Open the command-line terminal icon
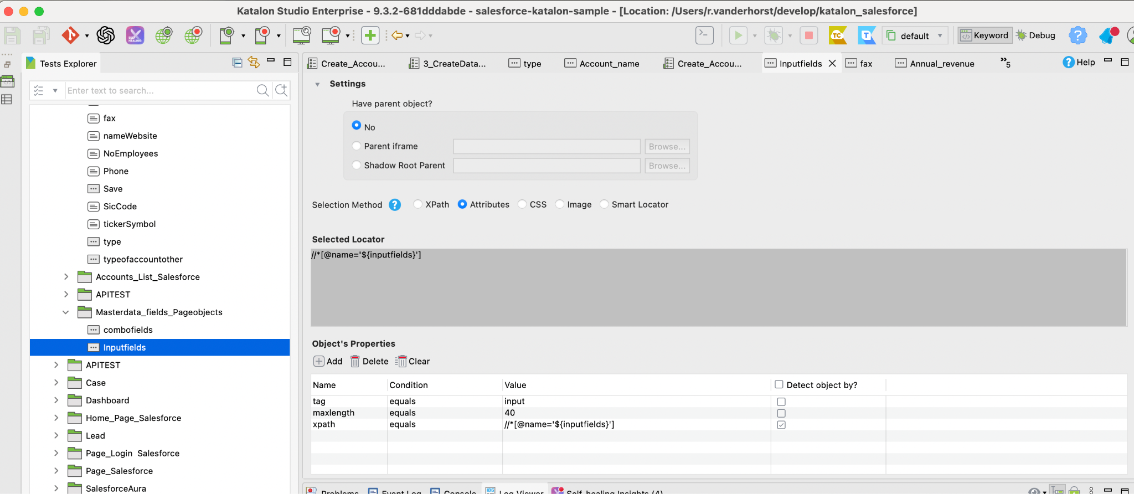Screen dimensions: 1134x494 704,35
